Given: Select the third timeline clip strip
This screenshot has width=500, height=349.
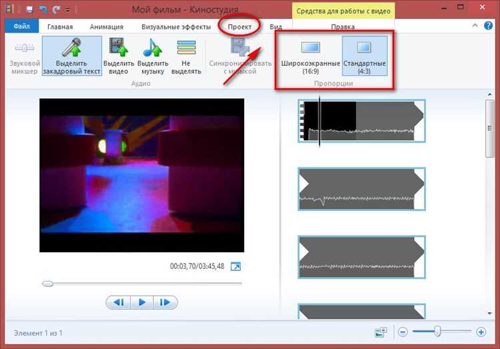Looking at the screenshot, I should coord(361,257).
